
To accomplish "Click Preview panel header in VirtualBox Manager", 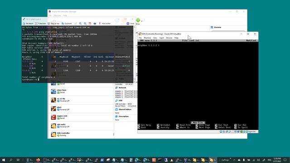I will pos(217,27).
